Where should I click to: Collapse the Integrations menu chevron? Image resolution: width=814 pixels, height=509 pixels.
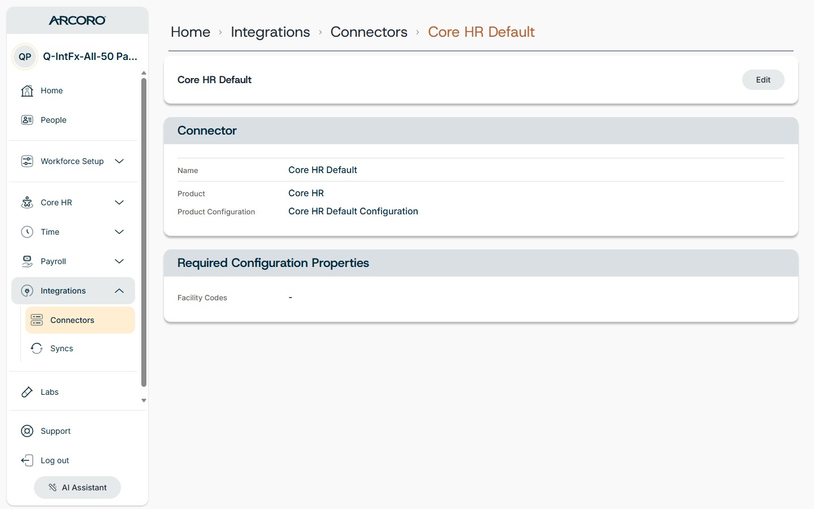click(x=119, y=291)
